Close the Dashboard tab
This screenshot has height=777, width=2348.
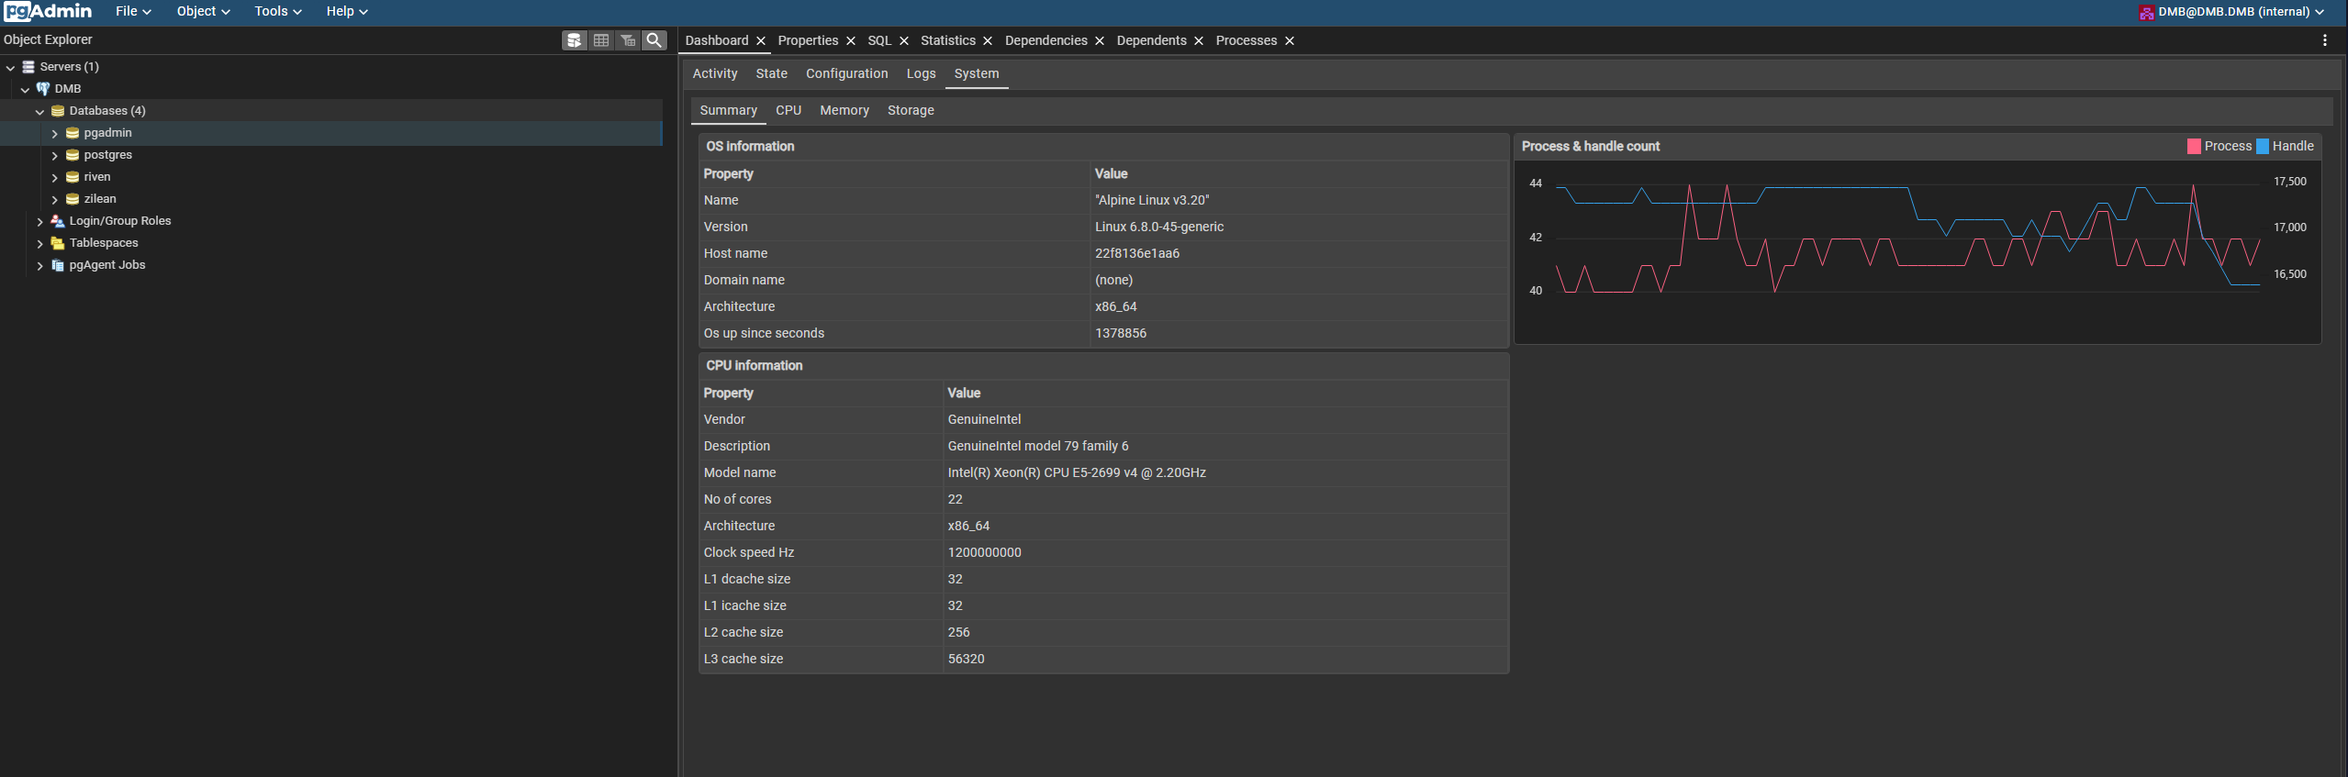[761, 40]
